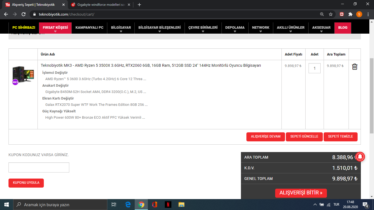Click the battery tray icon
This screenshot has height=210, width=374.
(x=322, y=205)
